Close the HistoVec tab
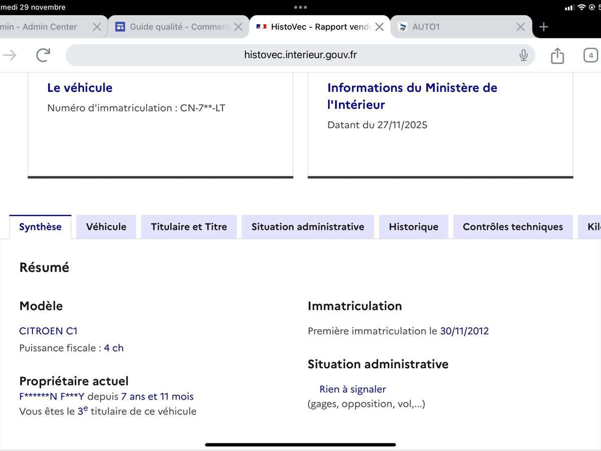The height and width of the screenshot is (451, 601). click(x=380, y=27)
